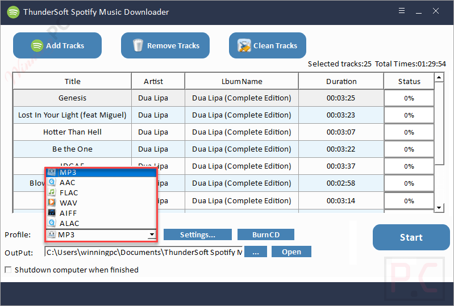Select WAV format in dropdown list
This screenshot has height=306, width=454.
(101, 203)
